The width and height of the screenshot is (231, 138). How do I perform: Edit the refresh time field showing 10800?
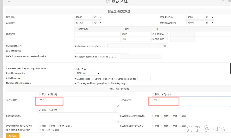[83, 17]
